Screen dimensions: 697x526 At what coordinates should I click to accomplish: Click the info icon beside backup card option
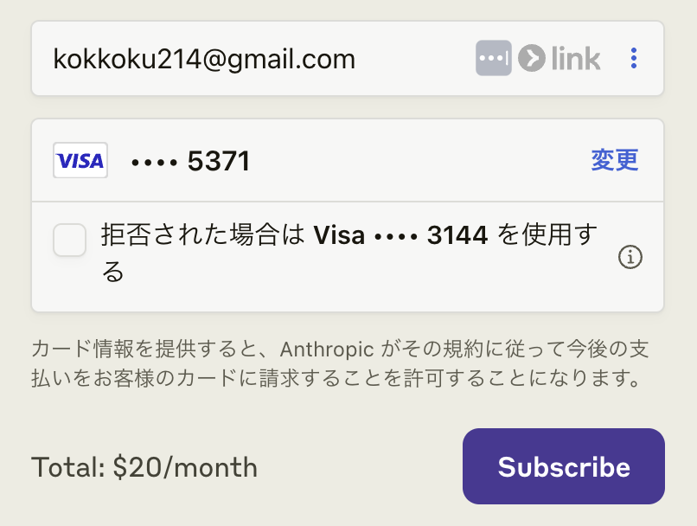point(631,257)
